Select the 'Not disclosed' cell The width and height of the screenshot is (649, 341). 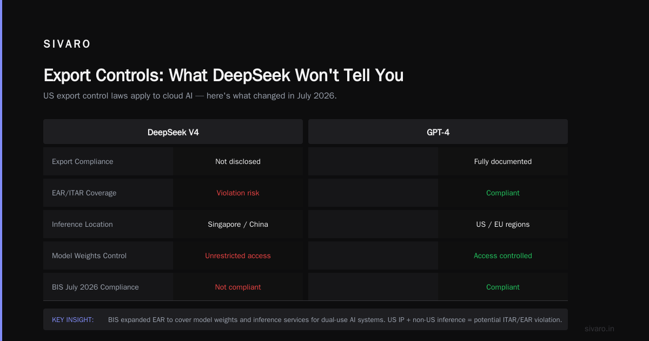click(238, 161)
